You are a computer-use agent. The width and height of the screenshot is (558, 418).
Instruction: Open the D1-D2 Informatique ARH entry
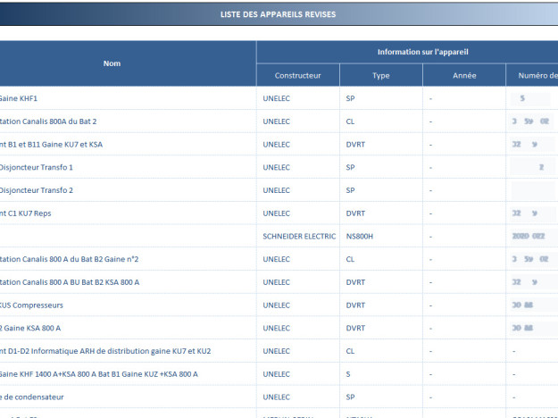tap(105, 351)
